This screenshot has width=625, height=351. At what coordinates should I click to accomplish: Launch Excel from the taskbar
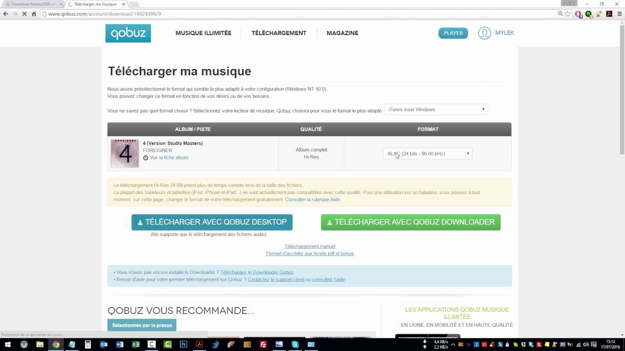click(x=136, y=344)
